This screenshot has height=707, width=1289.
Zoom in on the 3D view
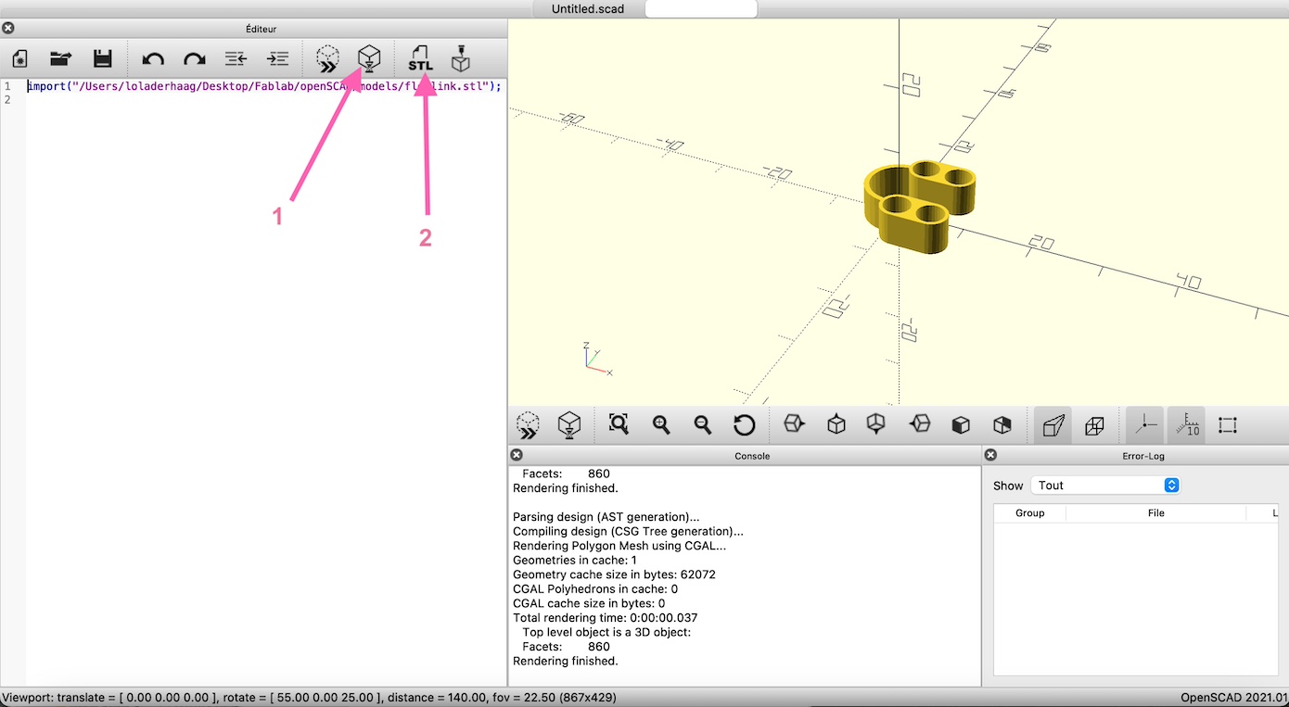(x=661, y=425)
